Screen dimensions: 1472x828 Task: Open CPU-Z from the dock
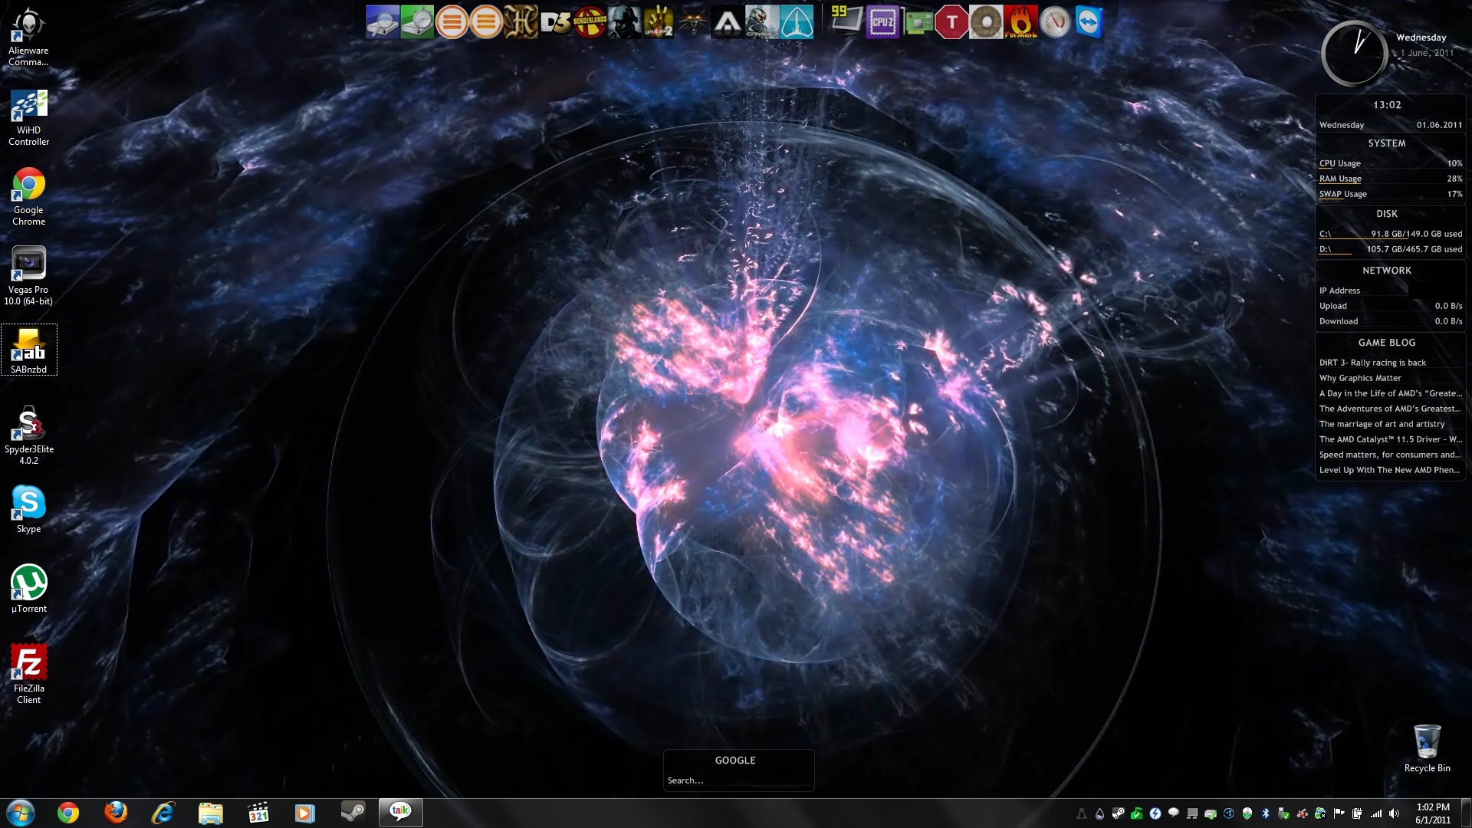pyautogui.click(x=882, y=21)
